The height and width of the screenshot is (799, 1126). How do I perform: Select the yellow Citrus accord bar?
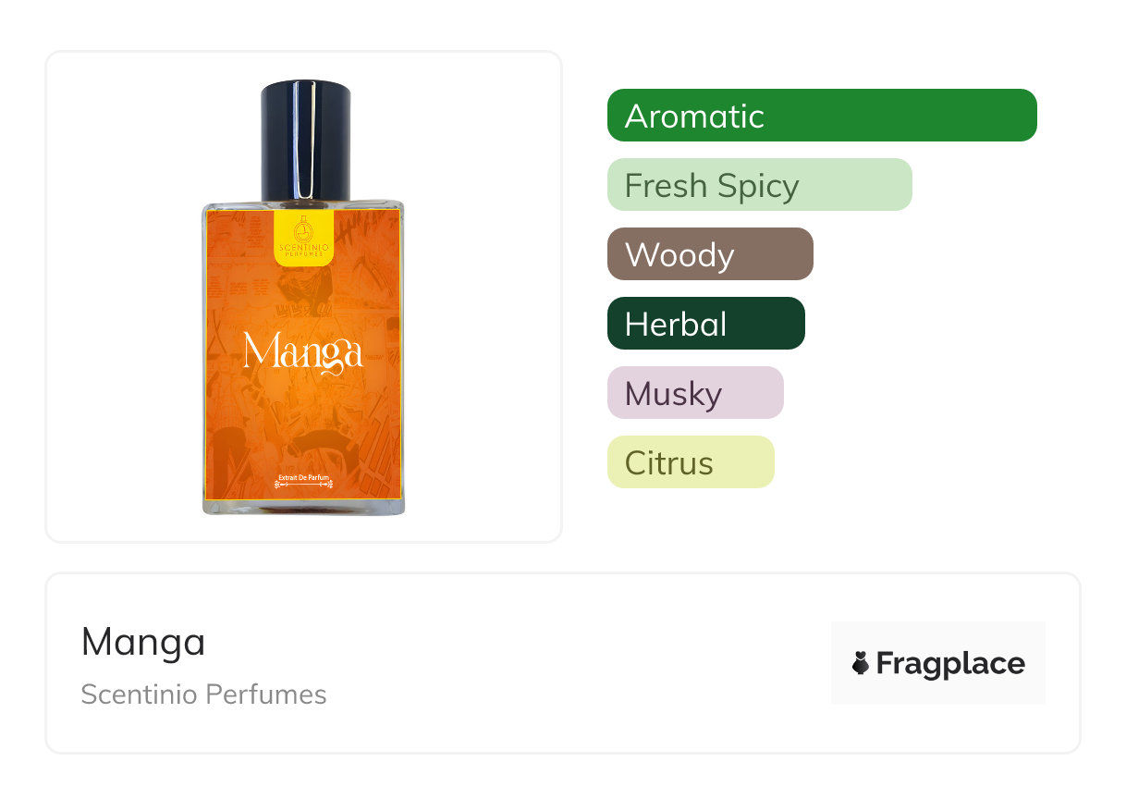(x=691, y=462)
